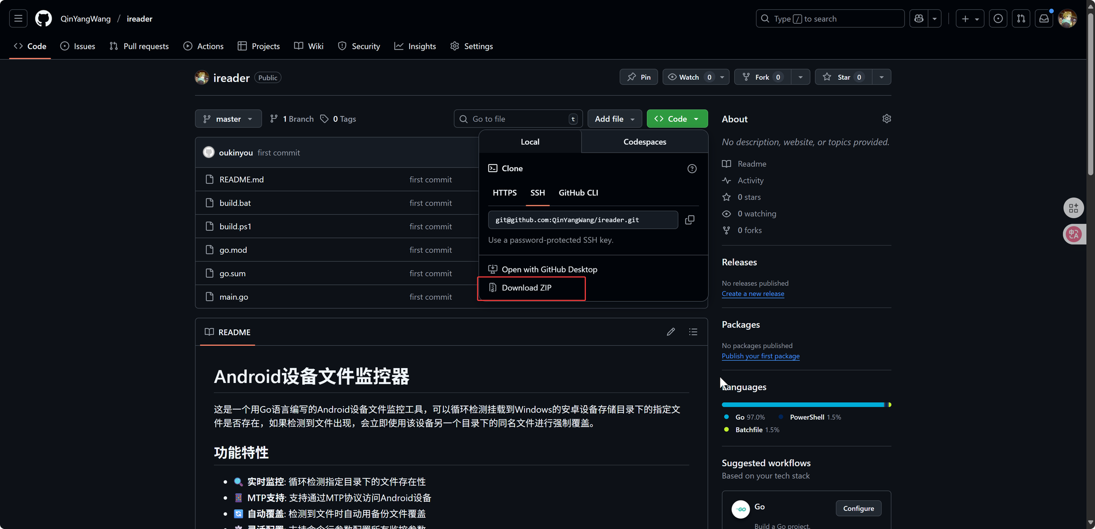The height and width of the screenshot is (529, 1095).
Task: Expand the Add file dropdown
Action: coord(614,119)
